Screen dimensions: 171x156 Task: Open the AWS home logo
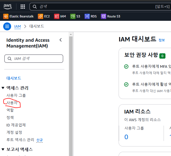pos(7,7)
